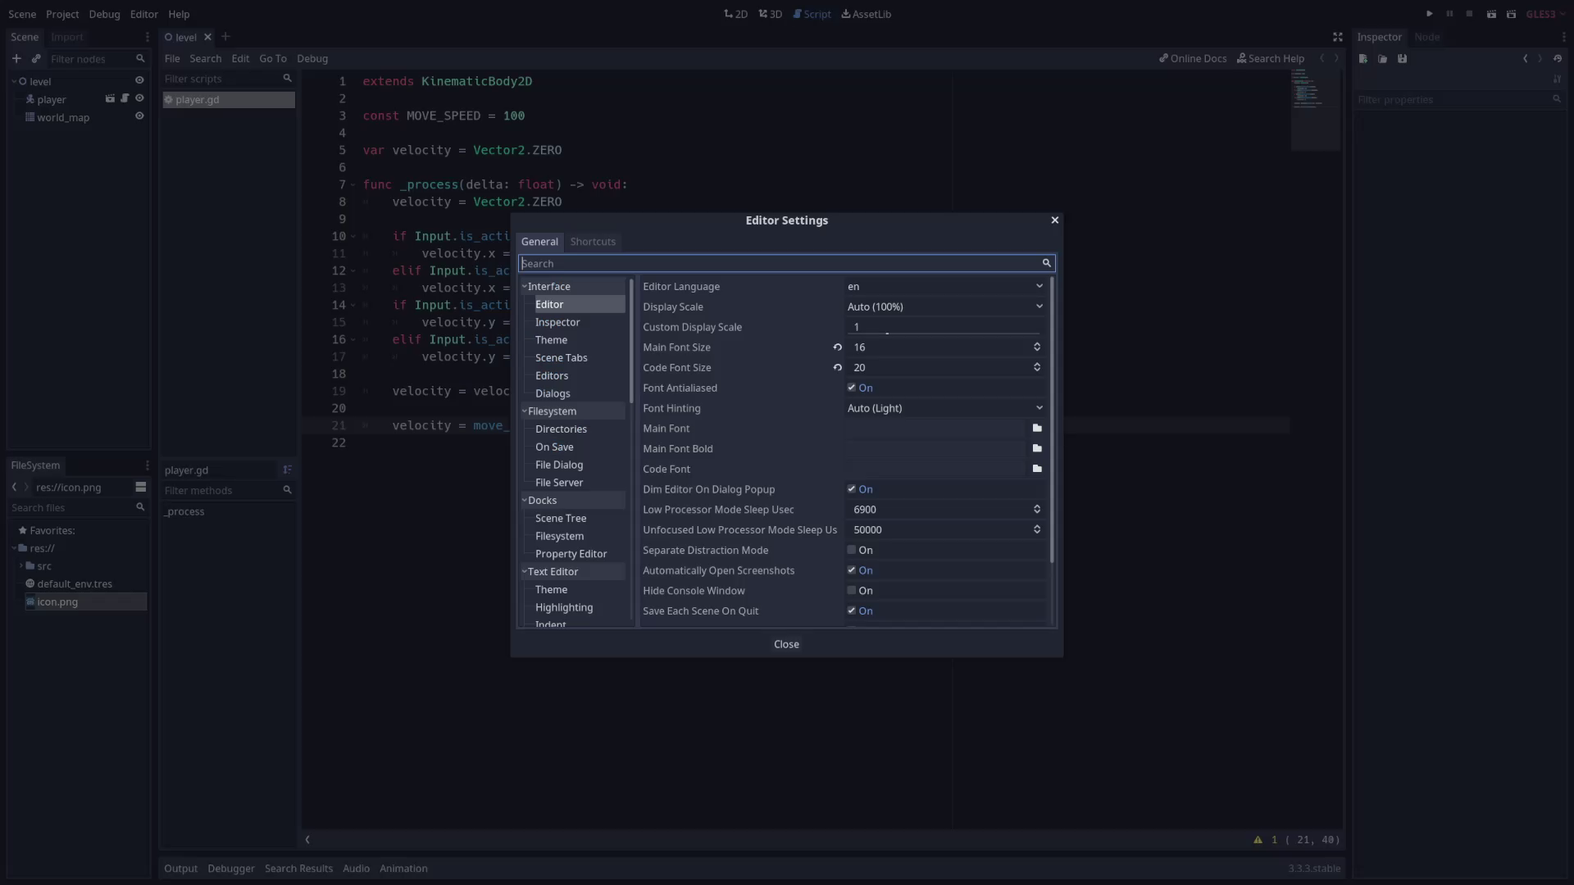The image size is (1574, 885).
Task: Play a custom scene
Action: click(x=1512, y=14)
